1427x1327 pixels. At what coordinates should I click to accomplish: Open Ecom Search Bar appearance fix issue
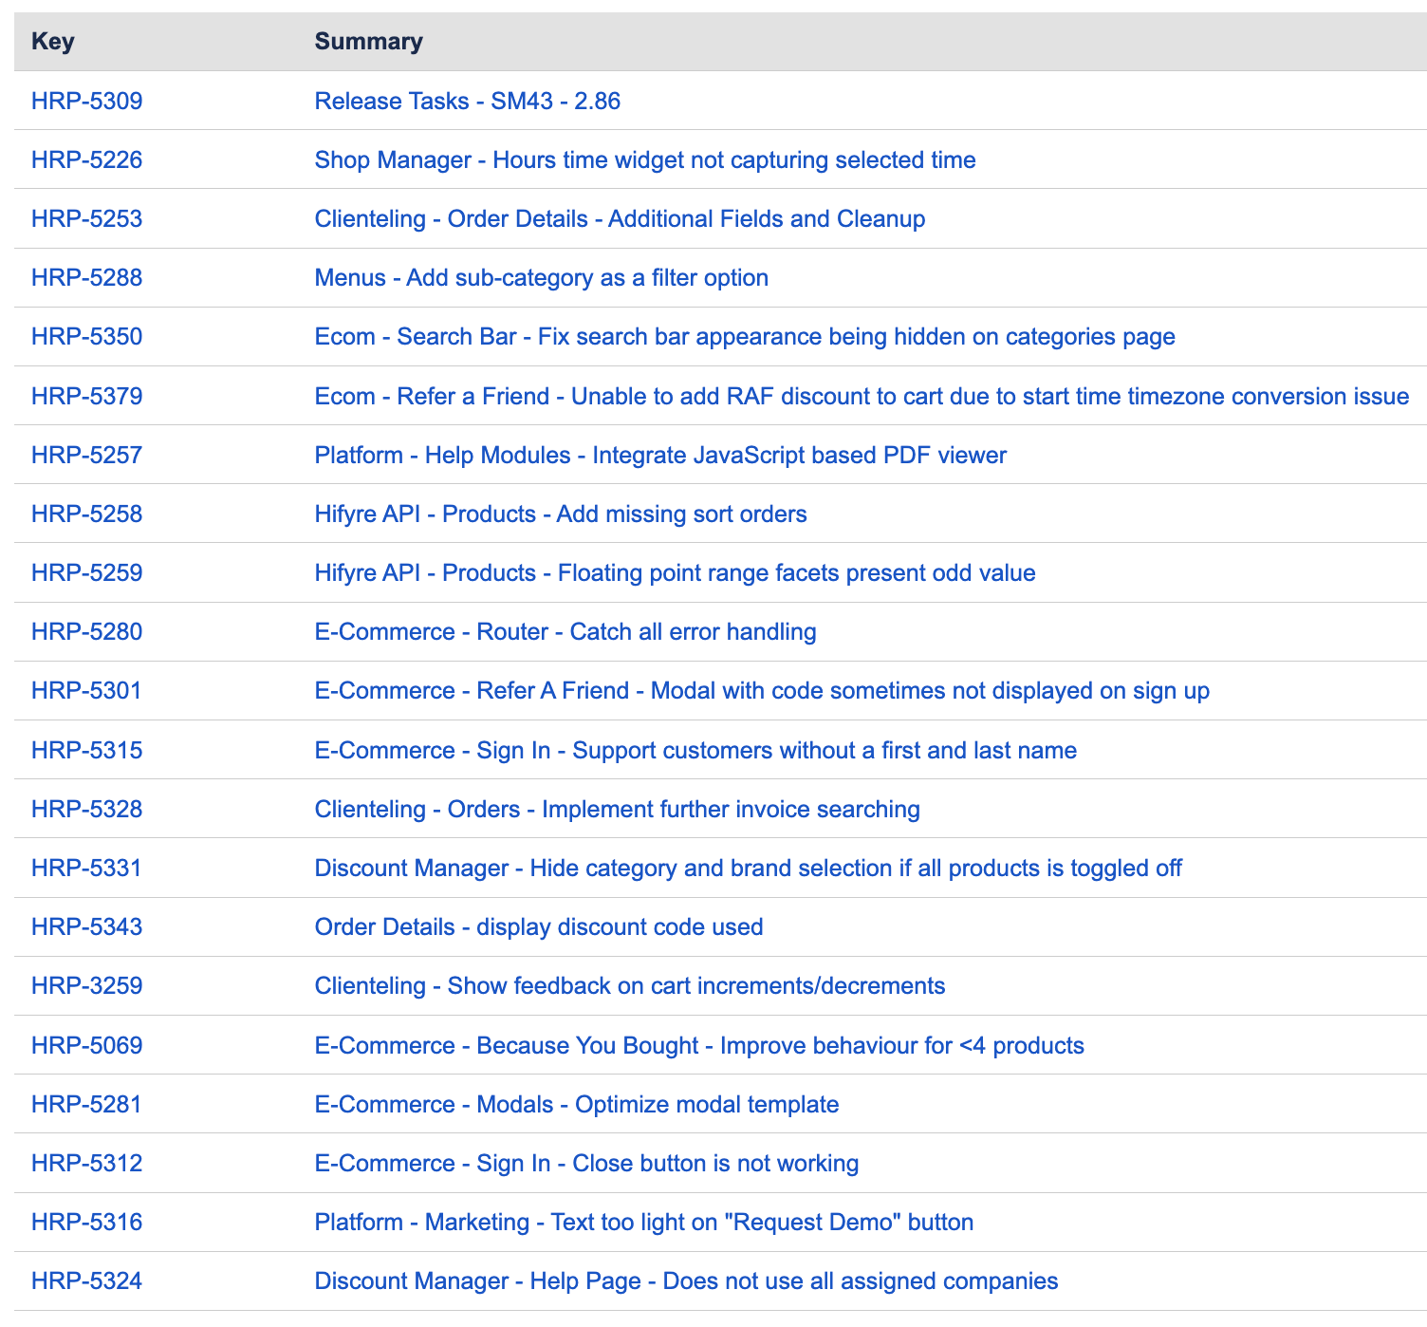point(744,336)
